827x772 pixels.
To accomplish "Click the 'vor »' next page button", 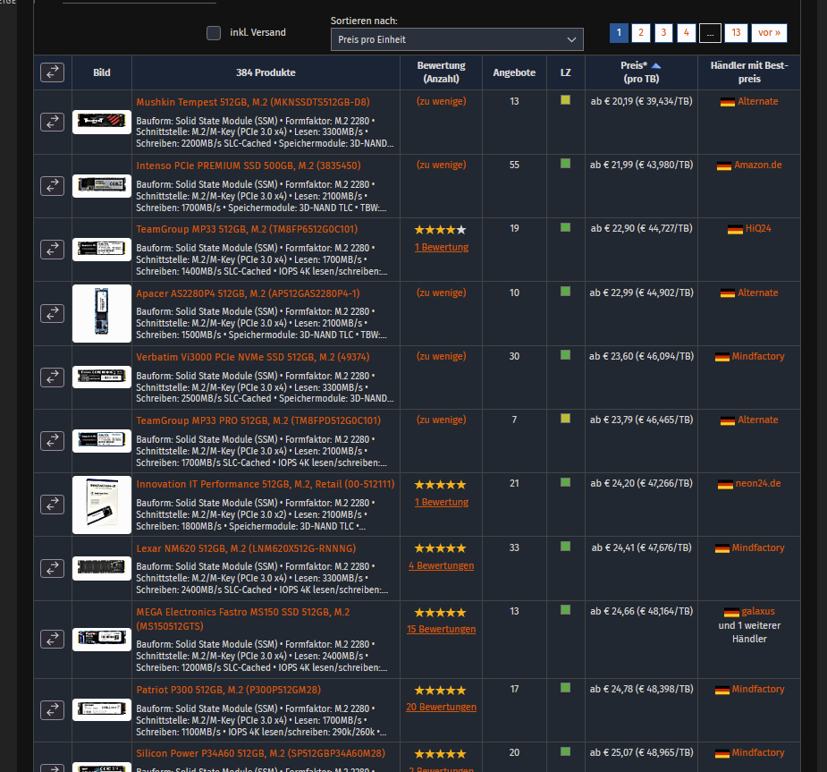I will pyautogui.click(x=769, y=33).
